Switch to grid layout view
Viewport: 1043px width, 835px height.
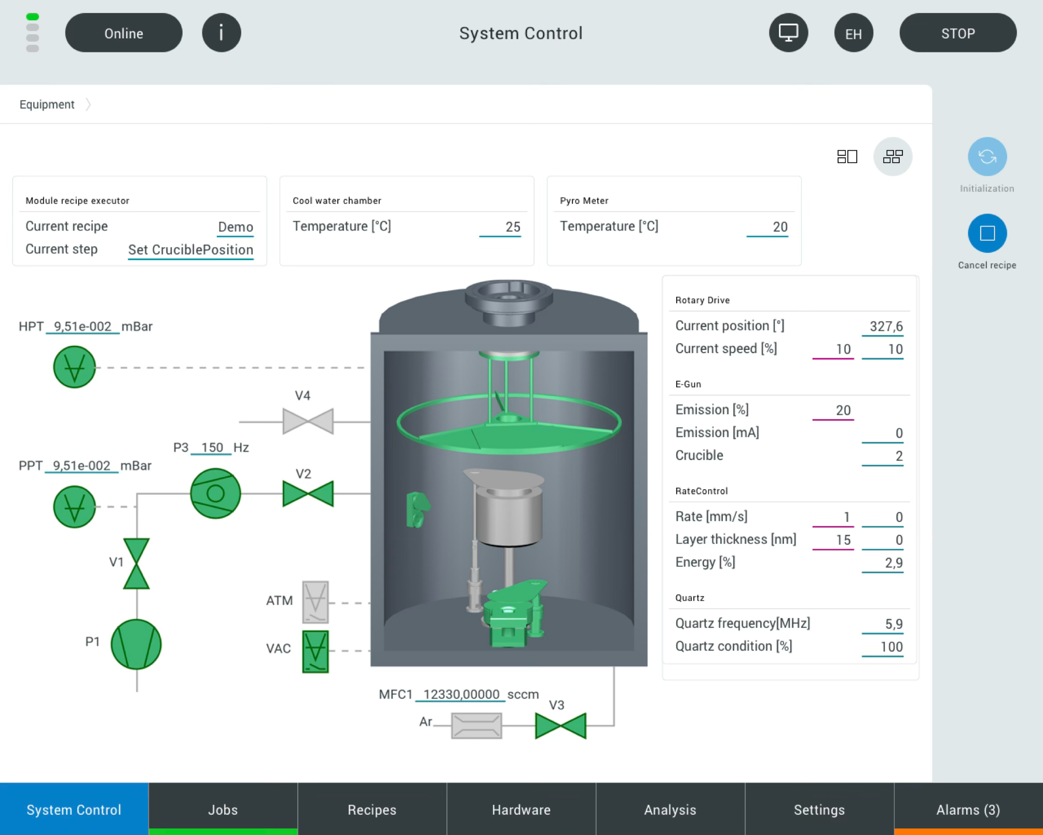[x=893, y=156]
